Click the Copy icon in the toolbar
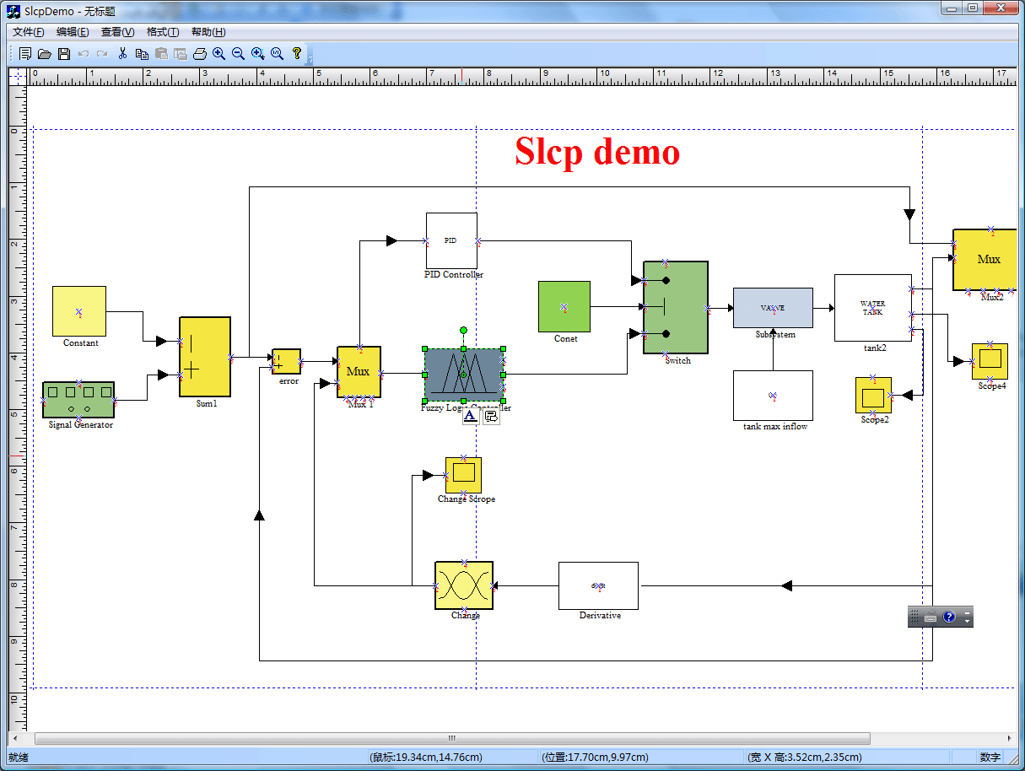This screenshot has width=1025, height=771. [x=142, y=54]
